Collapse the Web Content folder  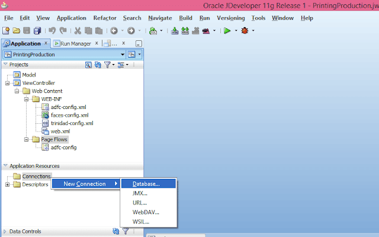17,91
